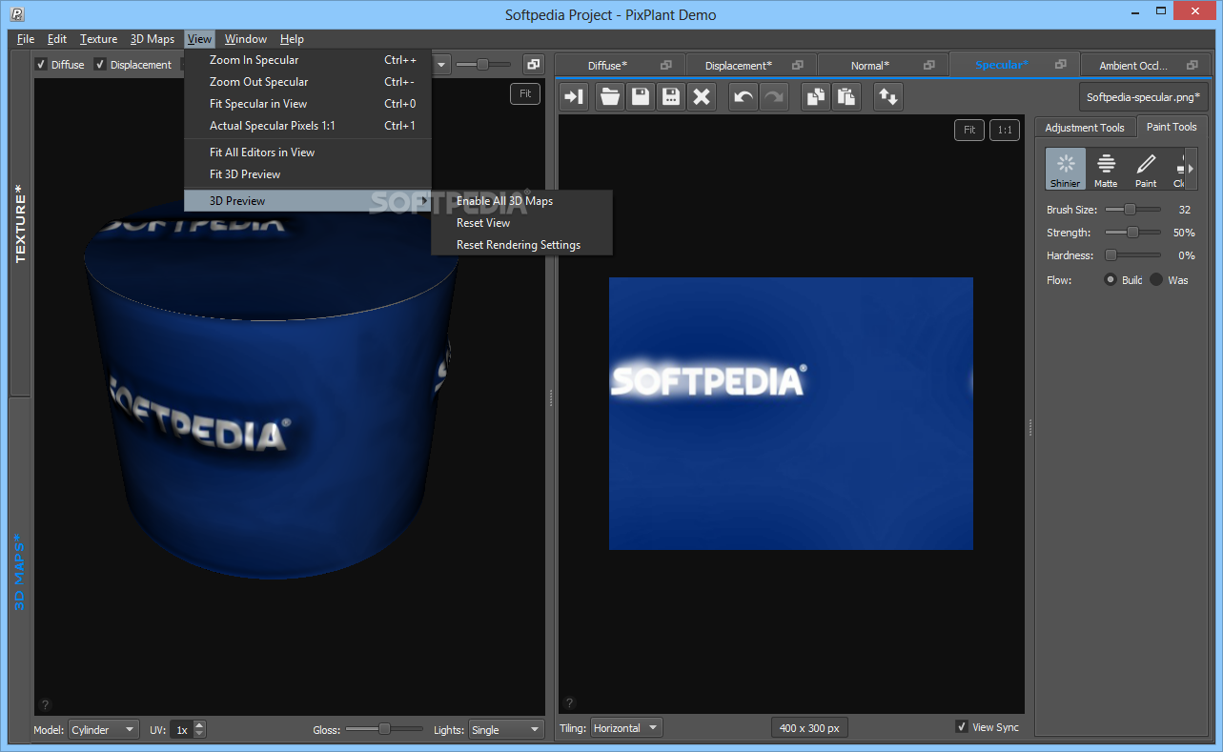Click the send-to-texture arrow icon in Specular toolbar
The width and height of the screenshot is (1223, 752).
coord(574,96)
